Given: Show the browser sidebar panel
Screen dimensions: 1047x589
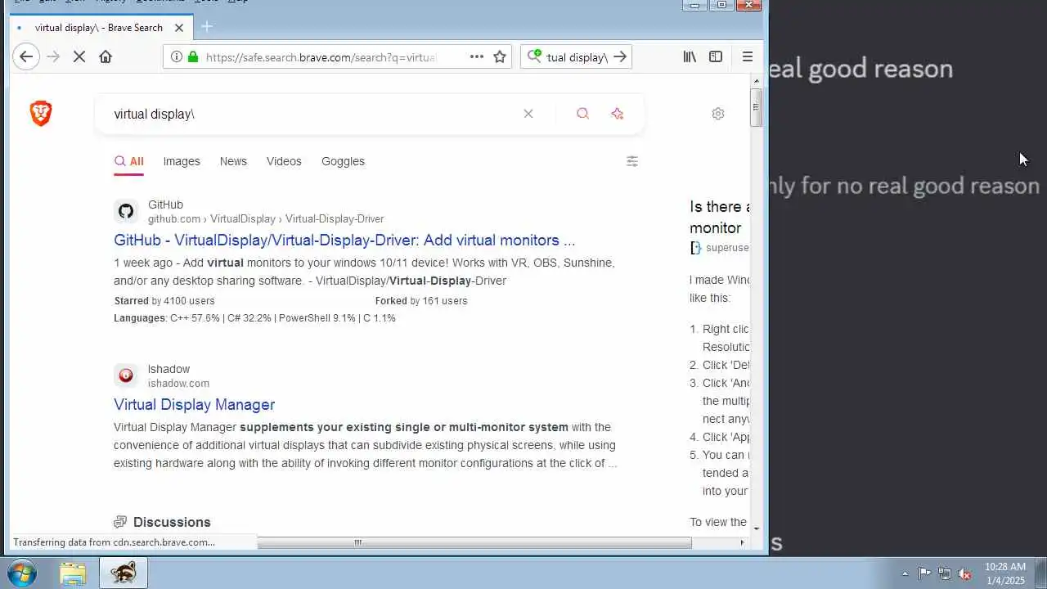Looking at the screenshot, I should point(716,56).
